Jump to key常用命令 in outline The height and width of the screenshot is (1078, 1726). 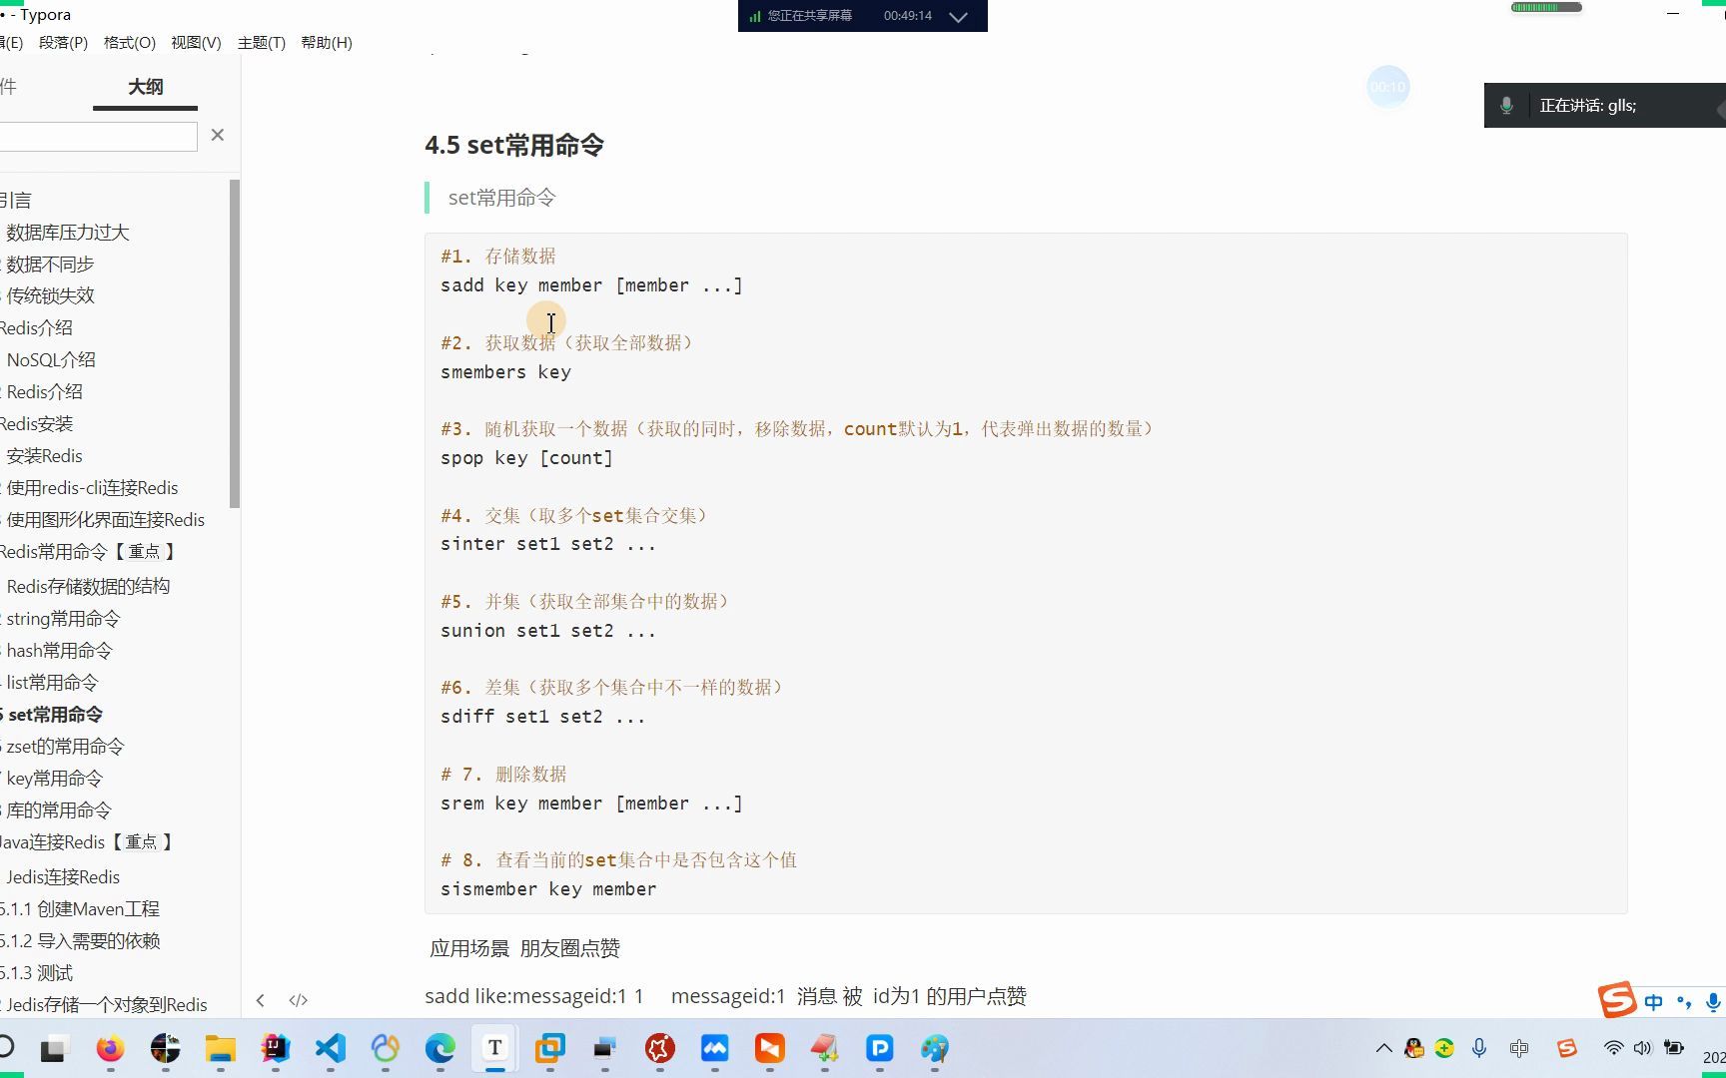coord(54,779)
